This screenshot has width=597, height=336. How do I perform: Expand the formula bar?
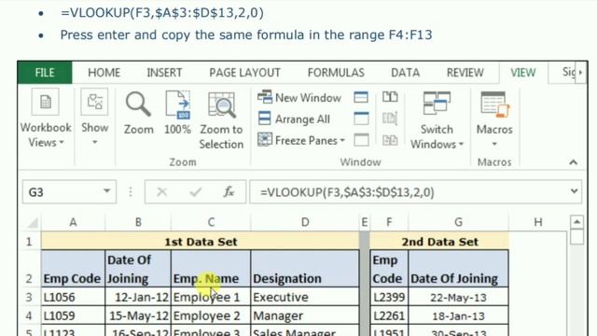(x=575, y=191)
